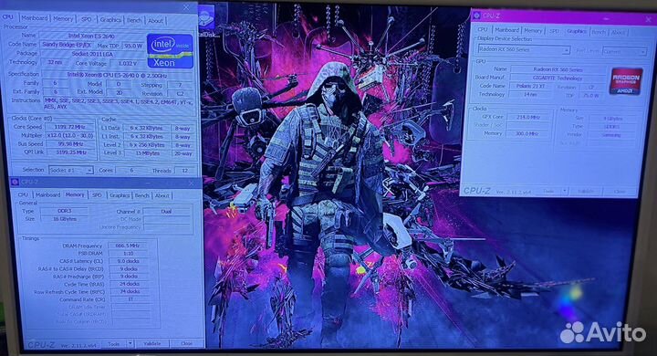The width and height of the screenshot is (657, 356).
Task: Select Bench tab in the Graphics window
Action: coord(599,32)
